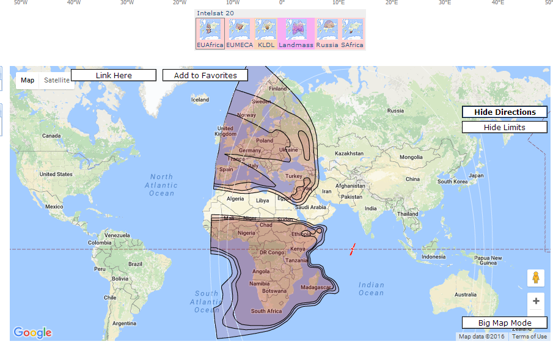The image size is (553, 344).
Task: Click the red satellite position marker
Action: (x=352, y=249)
